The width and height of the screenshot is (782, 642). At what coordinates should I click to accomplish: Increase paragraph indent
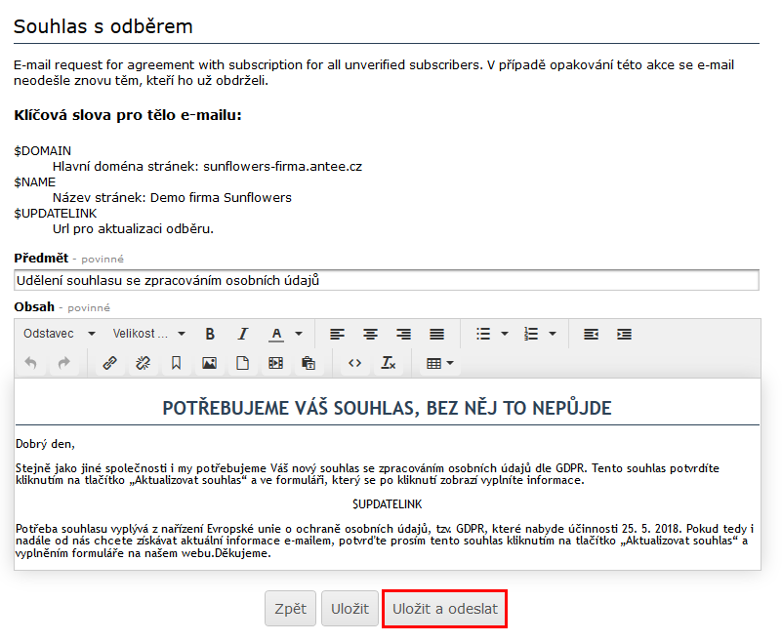point(624,334)
